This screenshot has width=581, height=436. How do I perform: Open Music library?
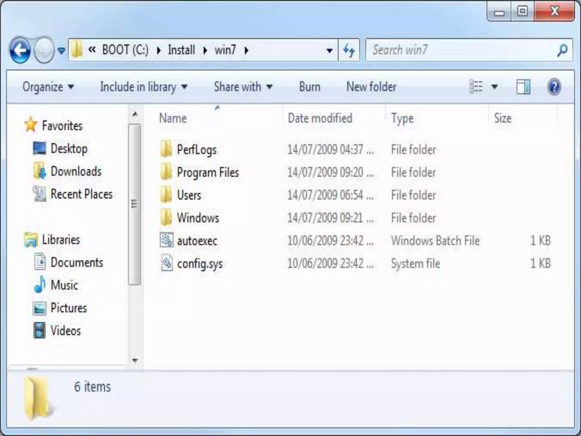[x=64, y=285]
